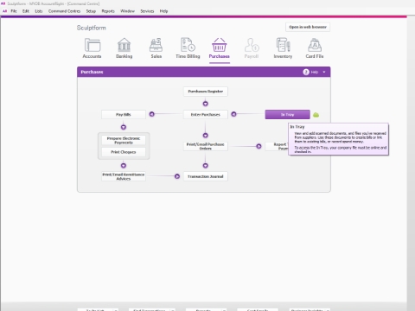Click the Pay Bills button
This screenshot has height=311, width=415.
click(124, 114)
